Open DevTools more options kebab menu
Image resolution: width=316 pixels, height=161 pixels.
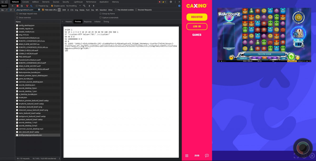(175, 2)
